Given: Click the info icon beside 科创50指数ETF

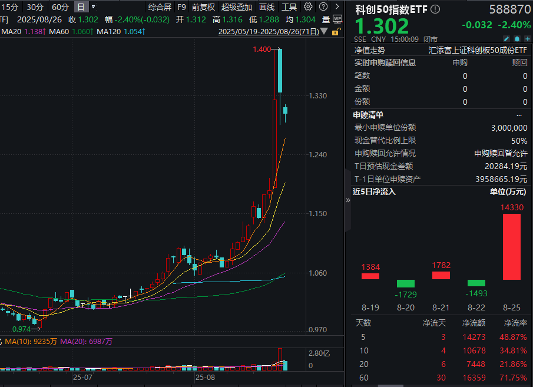Looking at the screenshot, I should (434, 9).
